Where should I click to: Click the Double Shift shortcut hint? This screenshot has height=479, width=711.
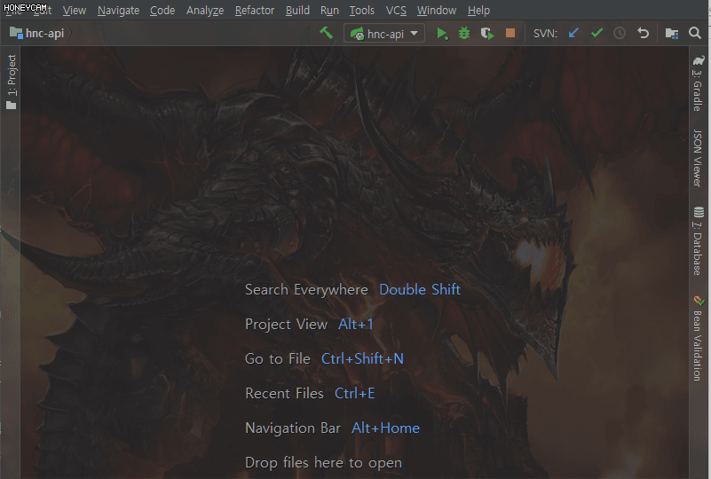[x=420, y=289]
